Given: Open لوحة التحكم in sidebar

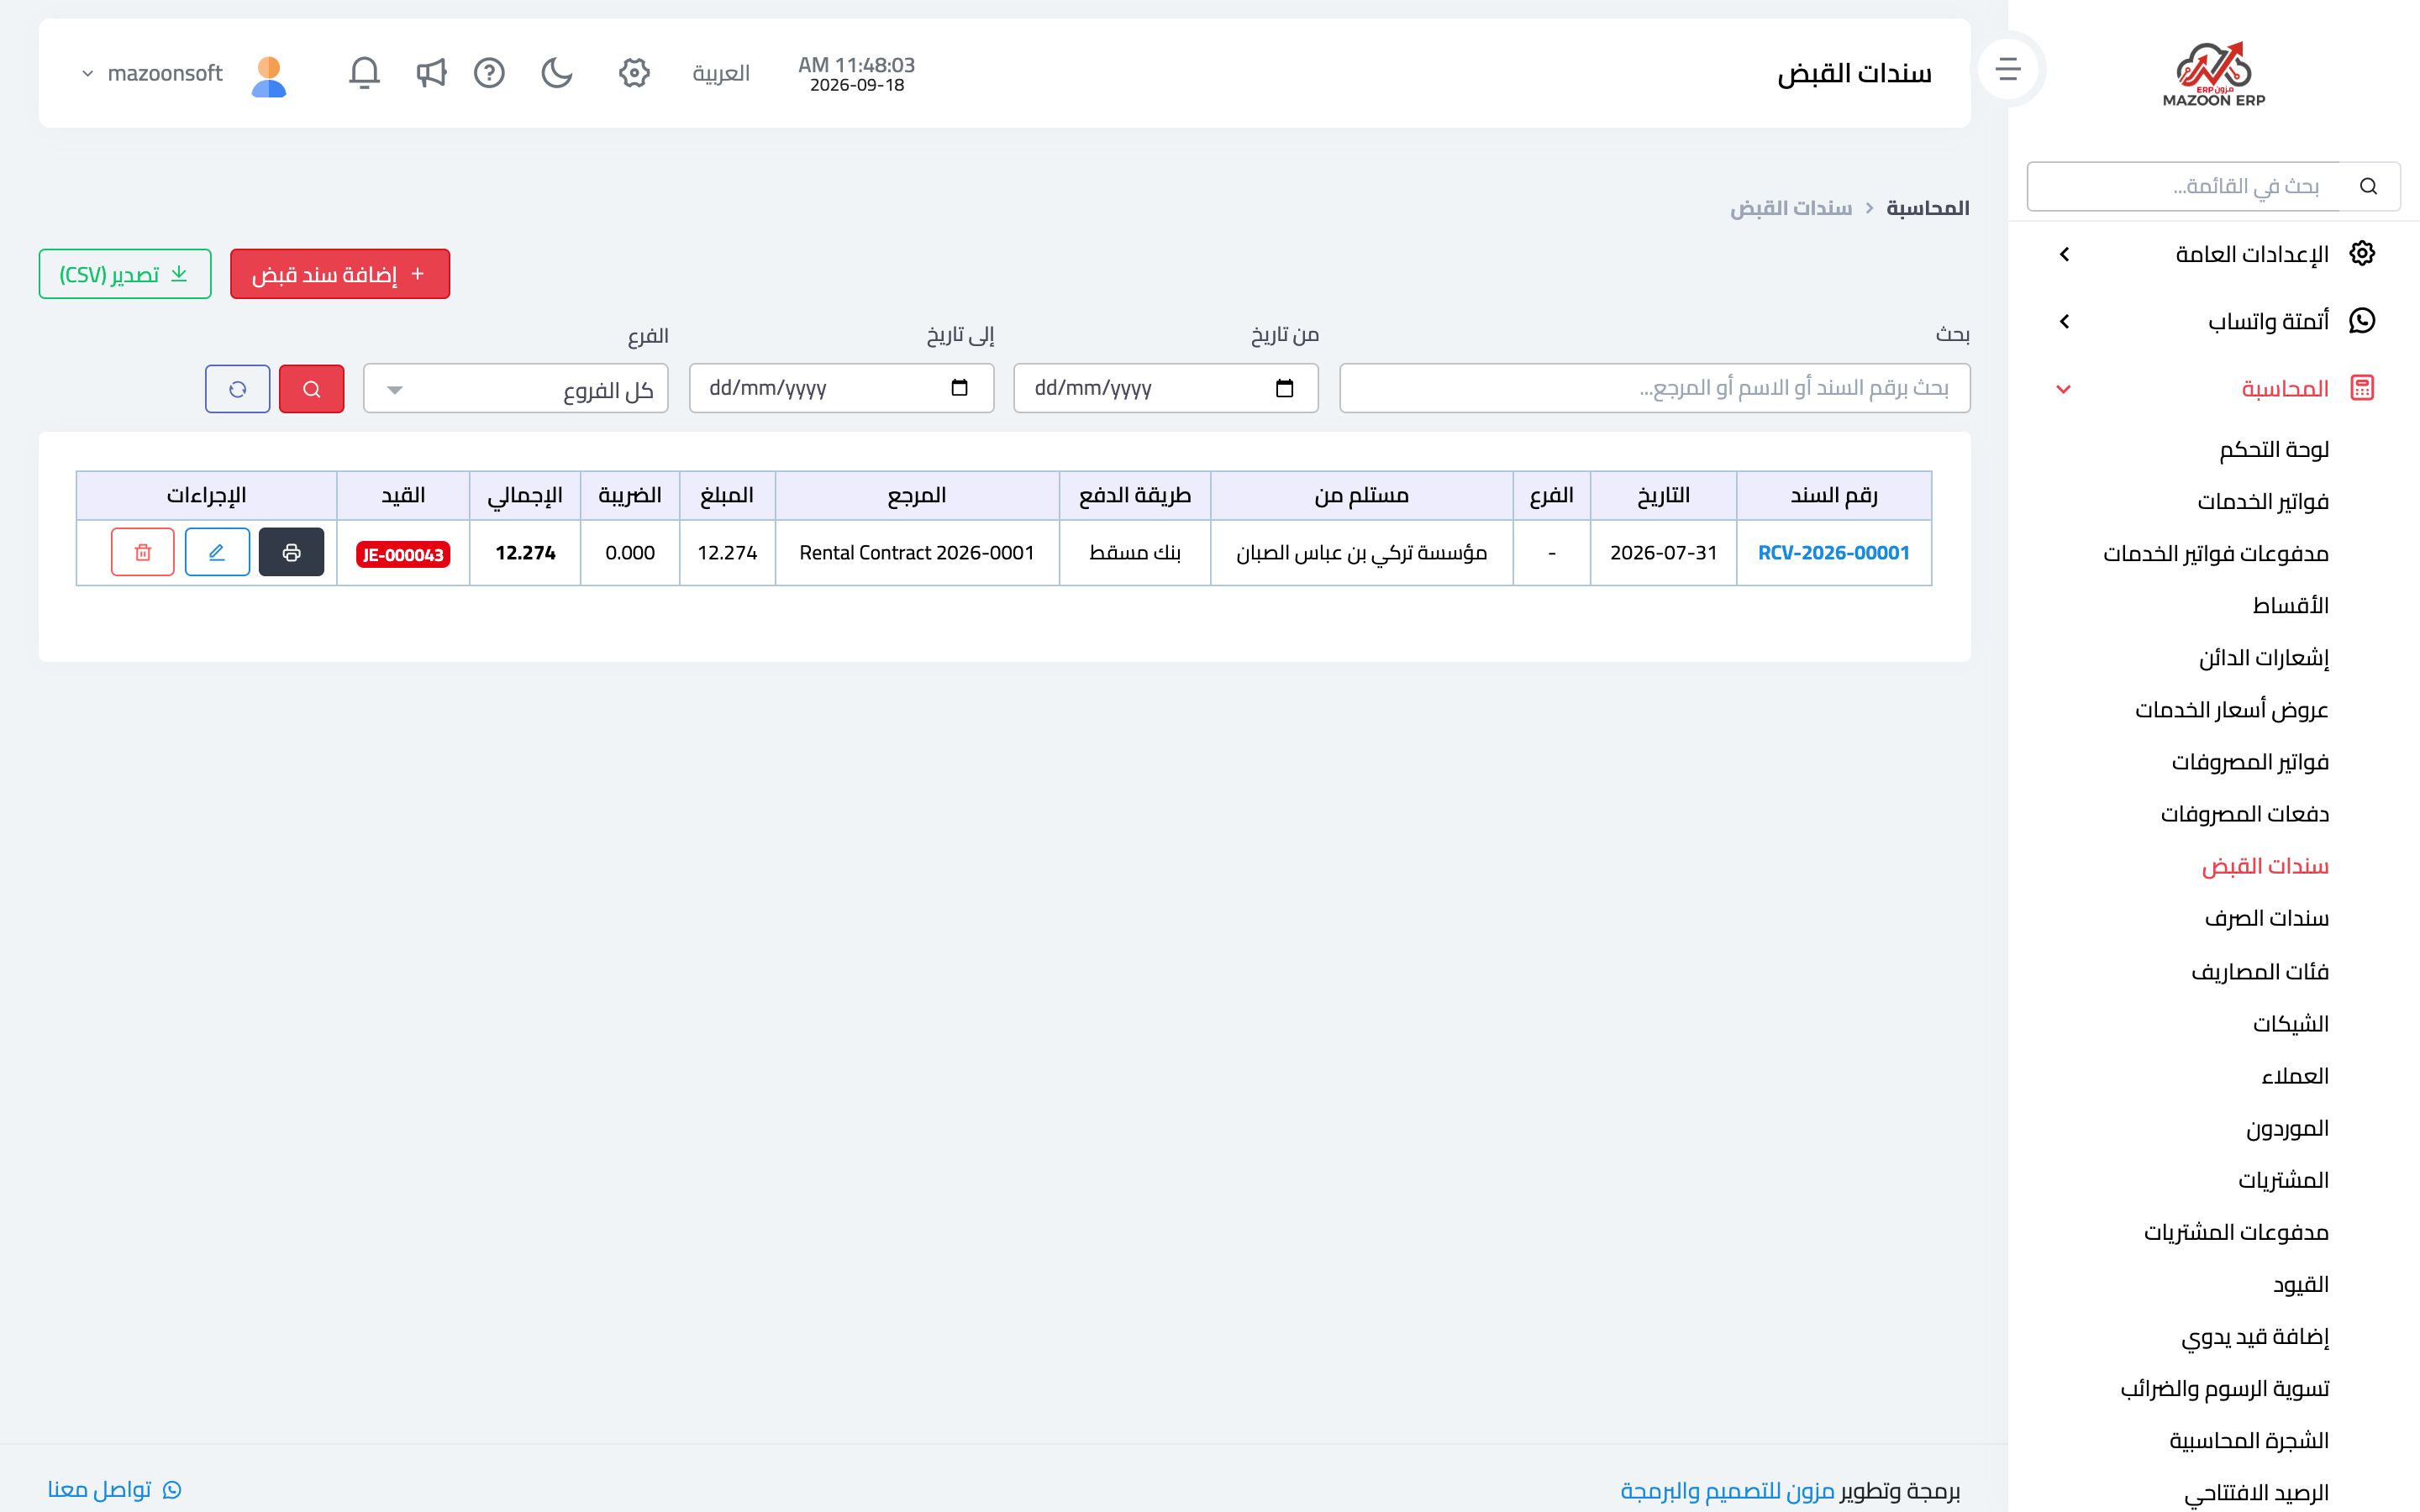Looking at the screenshot, I should (2274, 449).
